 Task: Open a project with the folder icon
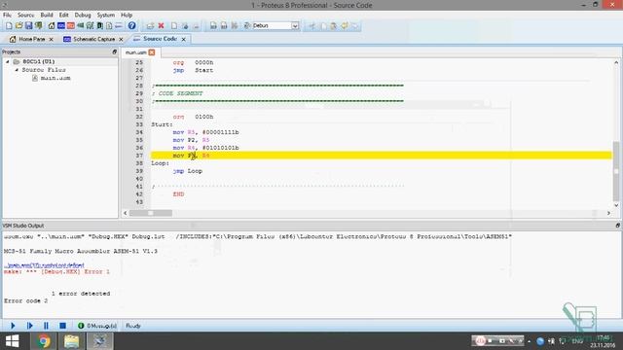click(x=18, y=26)
